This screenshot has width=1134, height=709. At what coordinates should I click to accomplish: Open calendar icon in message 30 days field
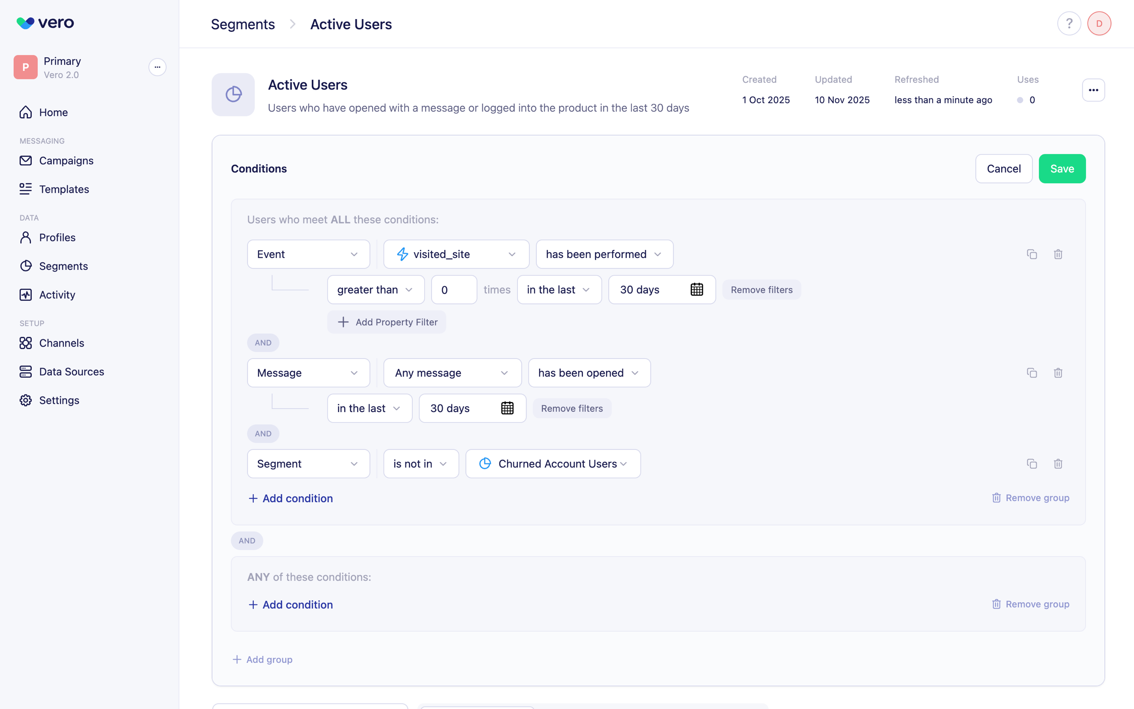[x=507, y=409]
